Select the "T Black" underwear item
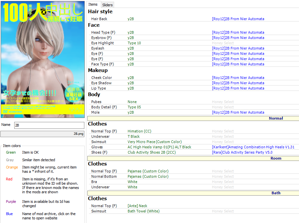299x223 pixels. [134, 136]
